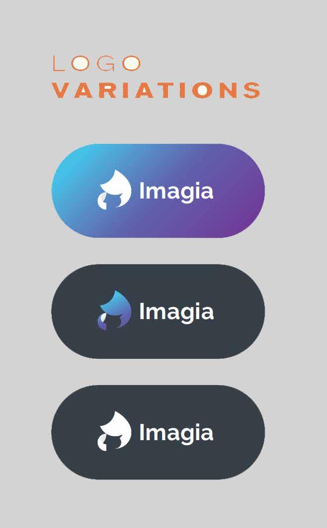The image size is (327, 528).
Task: Click the last O in LOGO
Action: coord(131,64)
